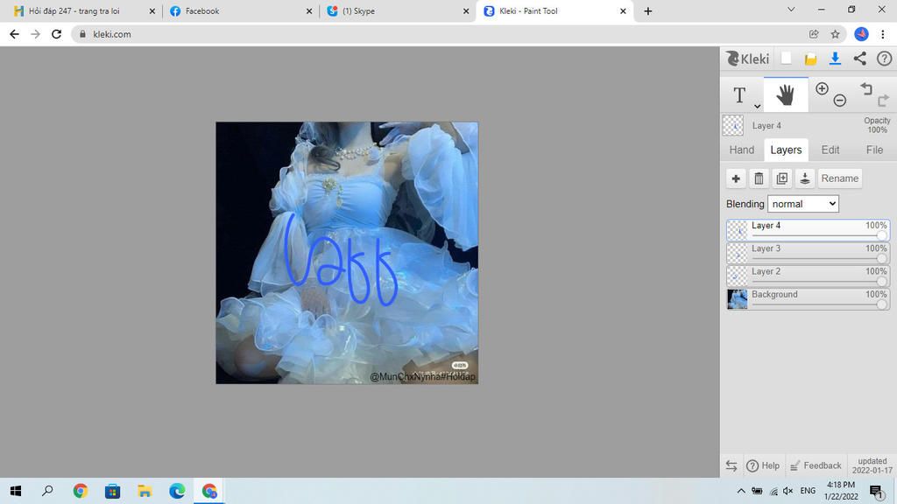This screenshot has height=504, width=897.
Task: Adjust Background layer opacity slider handle
Action: (881, 304)
